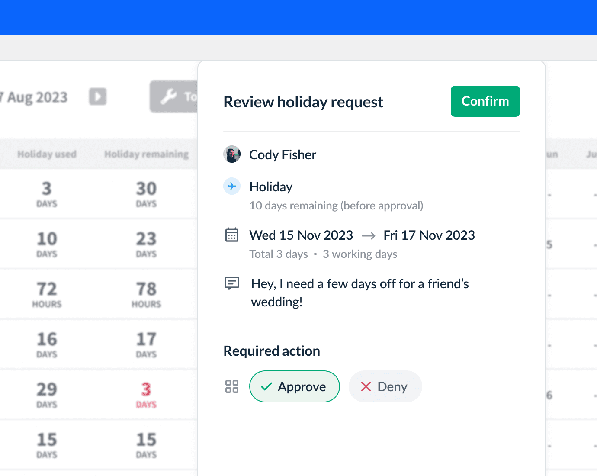The width and height of the screenshot is (597, 476).
Task: Click the Holiday used column header
Action: 47,154
